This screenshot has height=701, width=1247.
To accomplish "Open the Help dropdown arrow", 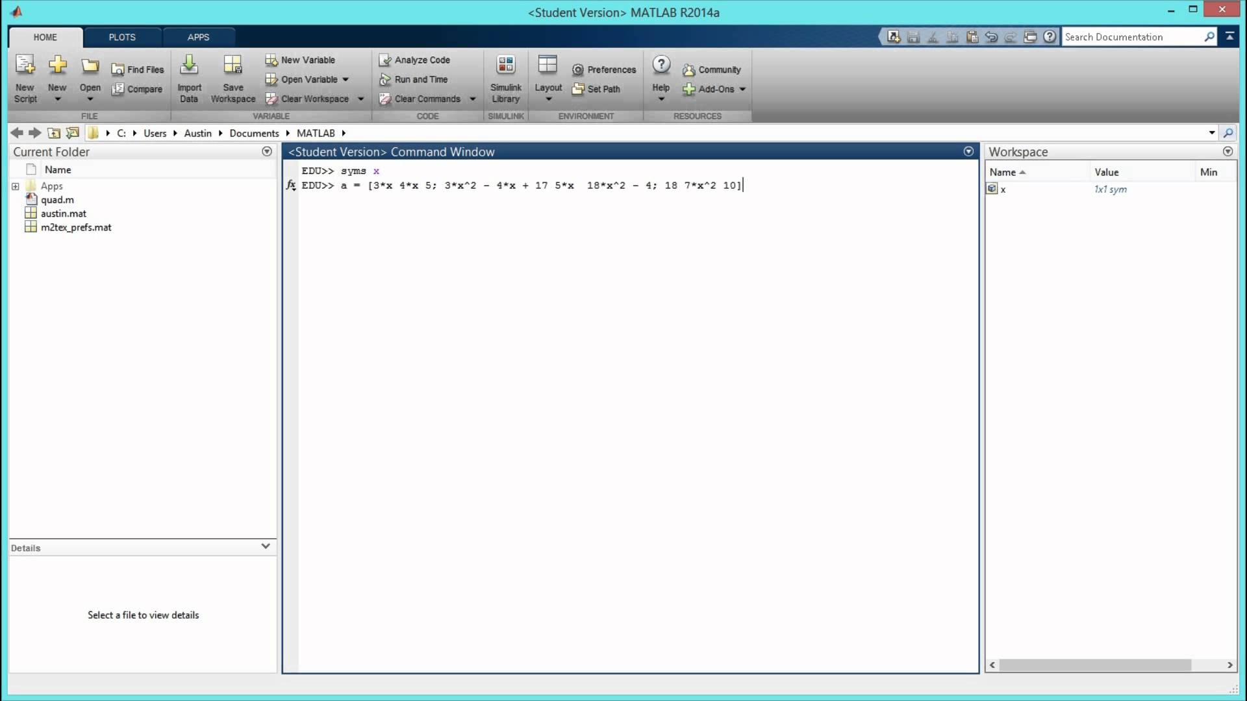I will (x=661, y=99).
